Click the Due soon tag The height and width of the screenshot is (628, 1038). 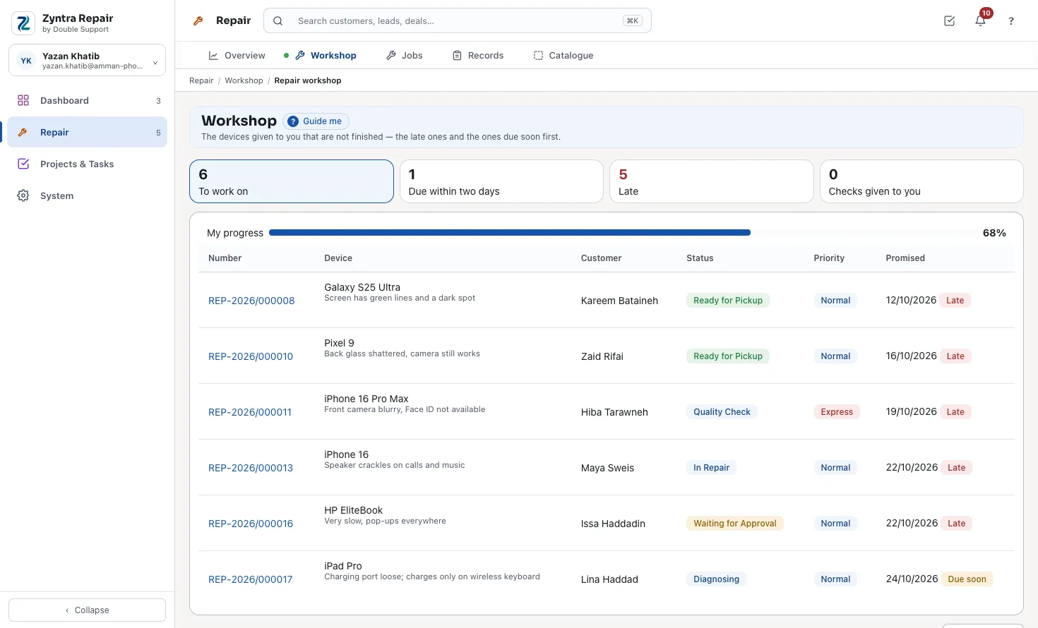(x=967, y=579)
